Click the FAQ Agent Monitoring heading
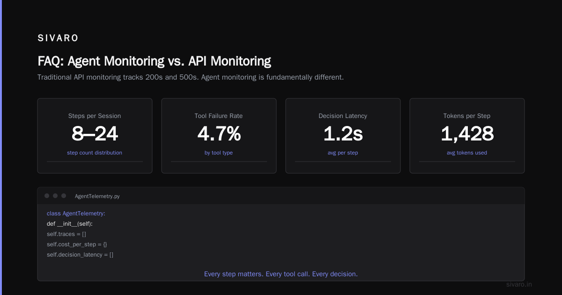 [154, 61]
